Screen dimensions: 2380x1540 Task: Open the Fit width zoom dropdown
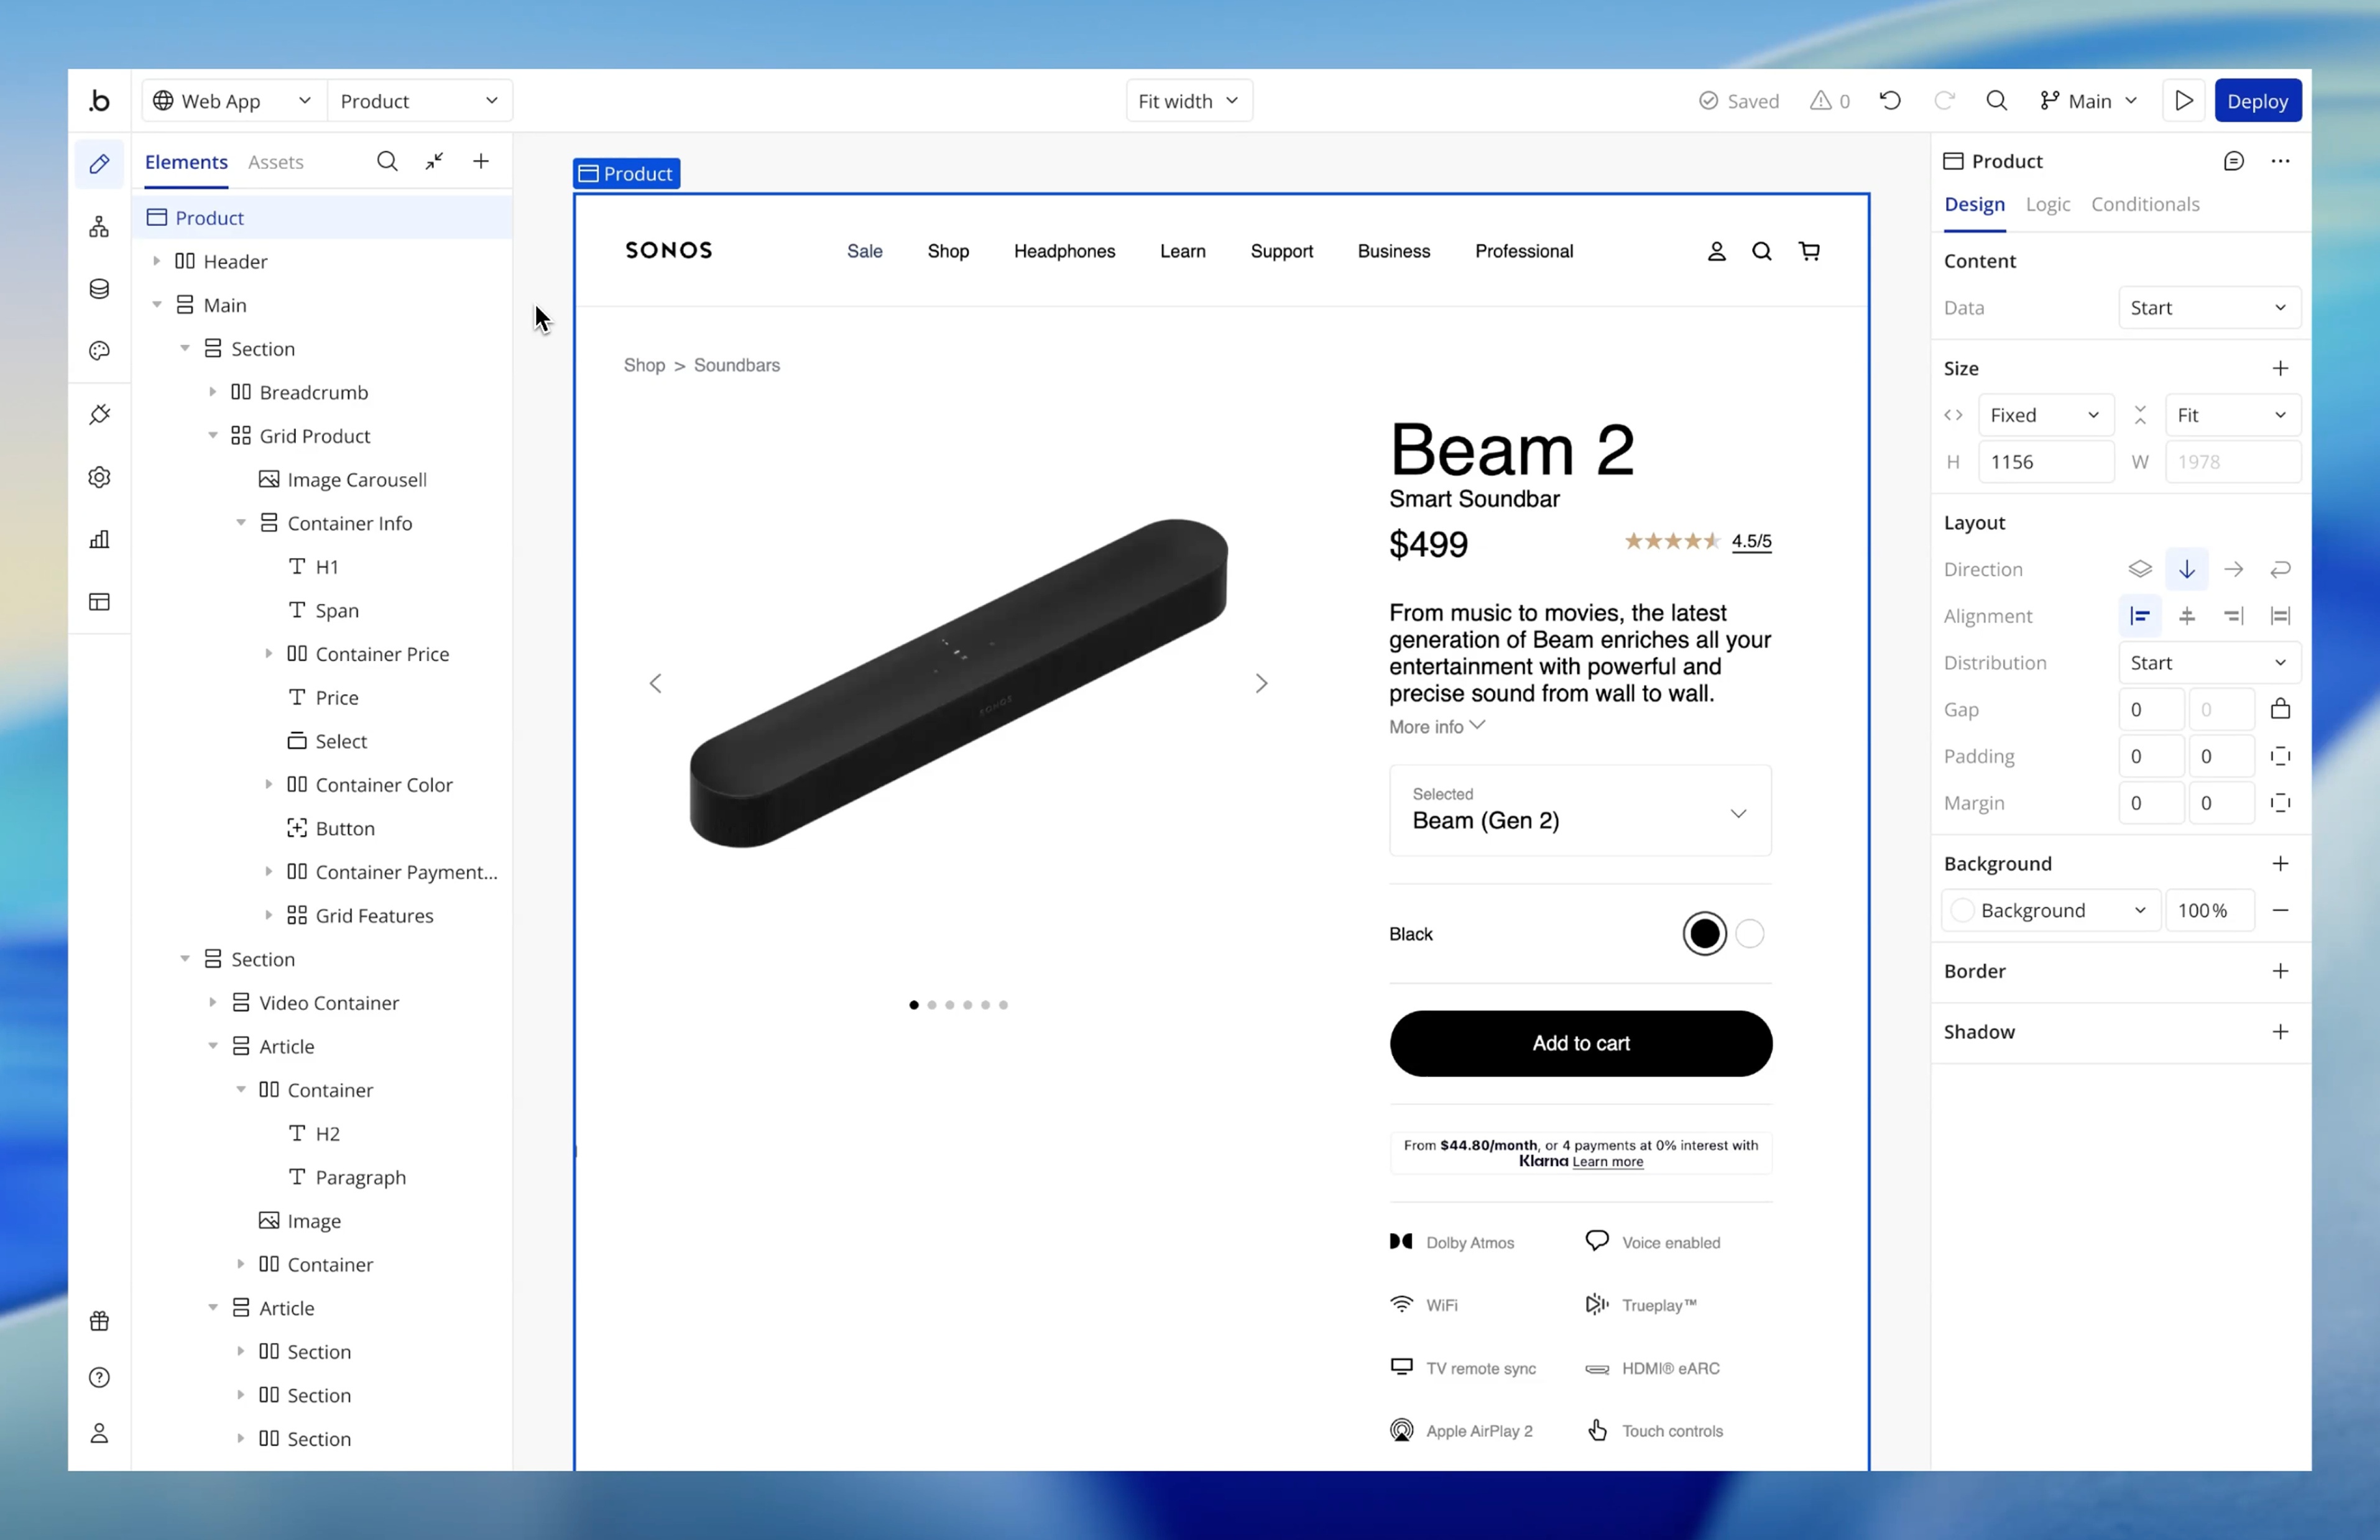pos(1189,101)
